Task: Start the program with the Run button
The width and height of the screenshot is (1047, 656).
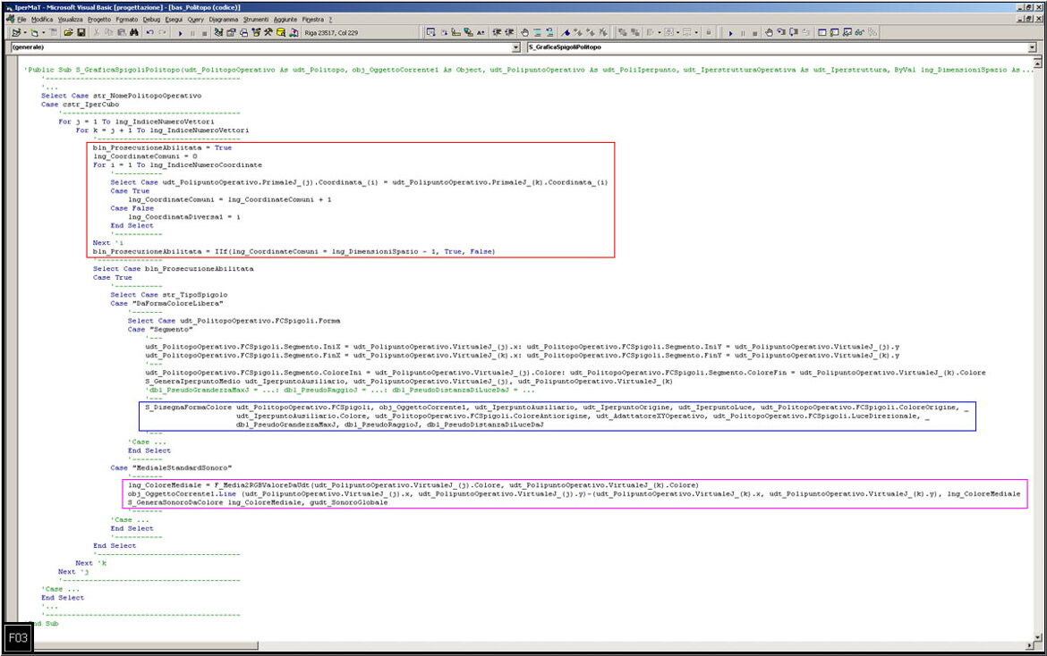Action: (x=180, y=32)
